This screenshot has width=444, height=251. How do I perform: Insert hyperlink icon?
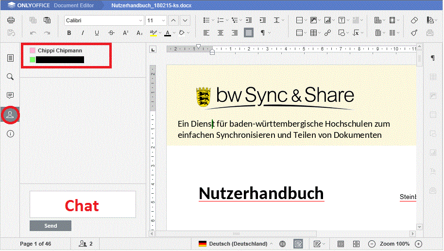(x=327, y=33)
